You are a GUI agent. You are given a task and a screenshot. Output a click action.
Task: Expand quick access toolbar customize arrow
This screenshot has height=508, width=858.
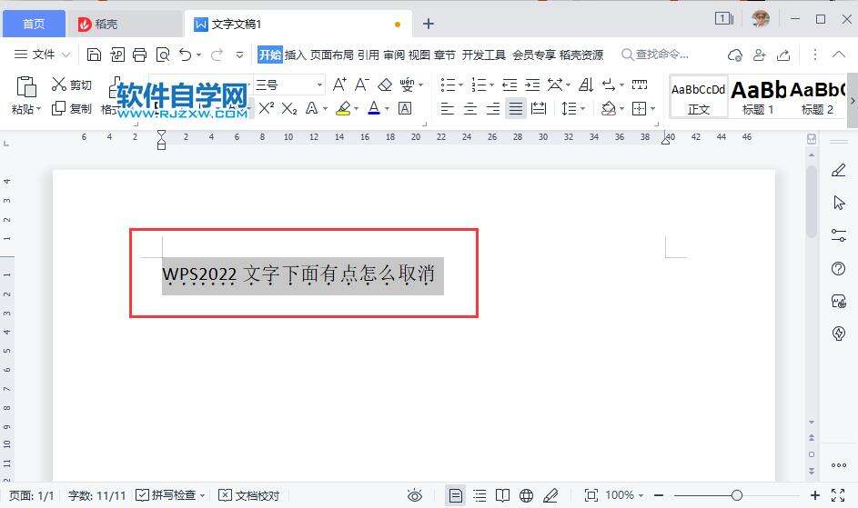tap(239, 55)
